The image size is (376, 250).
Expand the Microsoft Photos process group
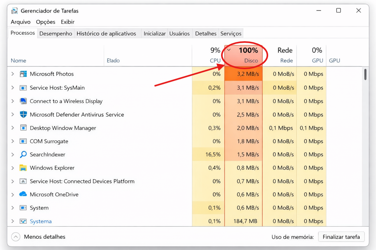(x=13, y=74)
